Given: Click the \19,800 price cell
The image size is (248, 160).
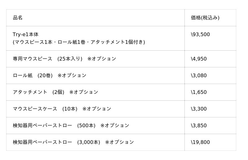Looking at the screenshot, I should (x=200, y=142).
